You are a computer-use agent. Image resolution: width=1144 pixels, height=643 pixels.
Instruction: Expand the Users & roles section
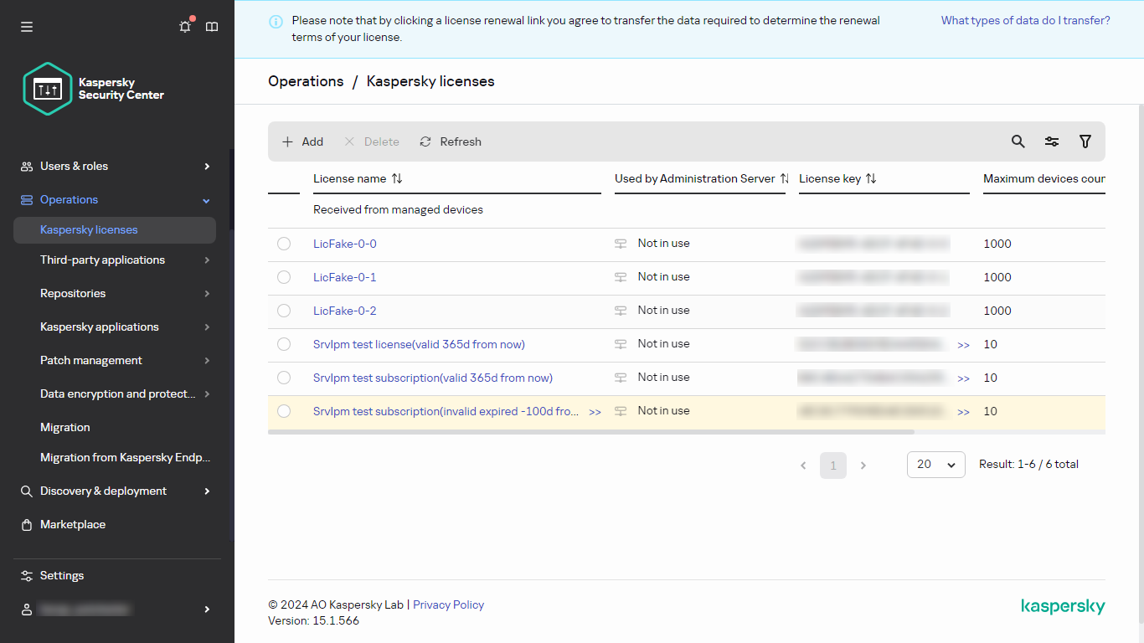75,166
